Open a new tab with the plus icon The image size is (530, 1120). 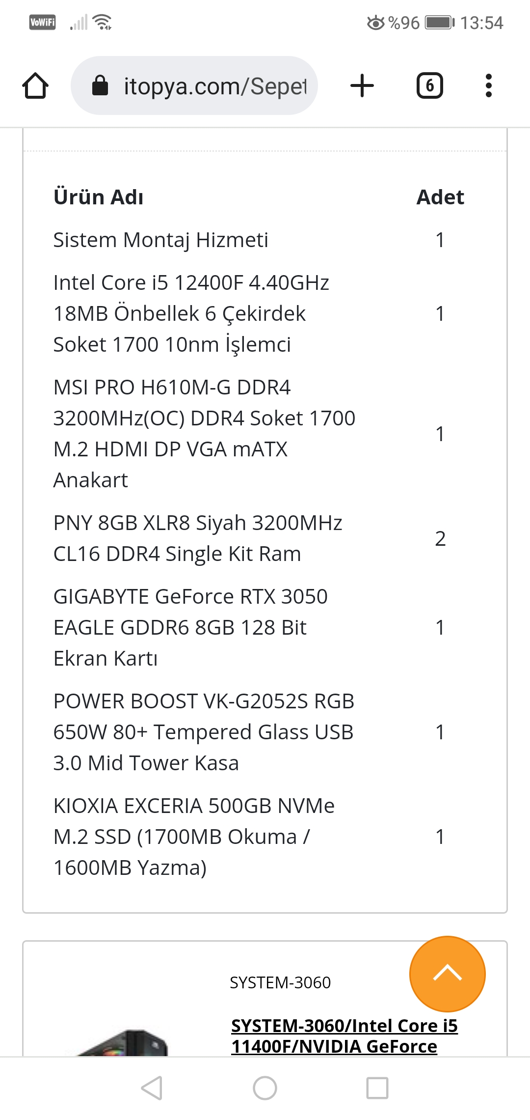click(x=362, y=84)
